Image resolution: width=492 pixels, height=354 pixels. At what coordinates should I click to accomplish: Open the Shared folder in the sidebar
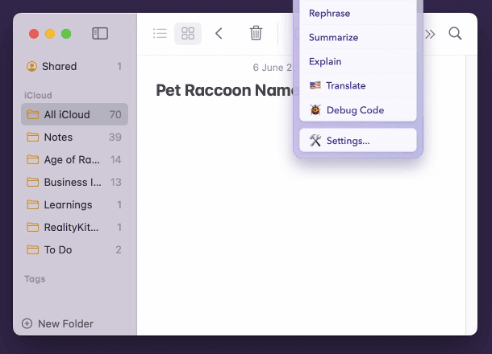pyautogui.click(x=60, y=66)
